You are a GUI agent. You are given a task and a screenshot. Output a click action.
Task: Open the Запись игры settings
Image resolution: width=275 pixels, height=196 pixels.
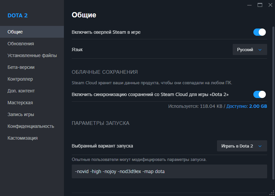[18, 114]
